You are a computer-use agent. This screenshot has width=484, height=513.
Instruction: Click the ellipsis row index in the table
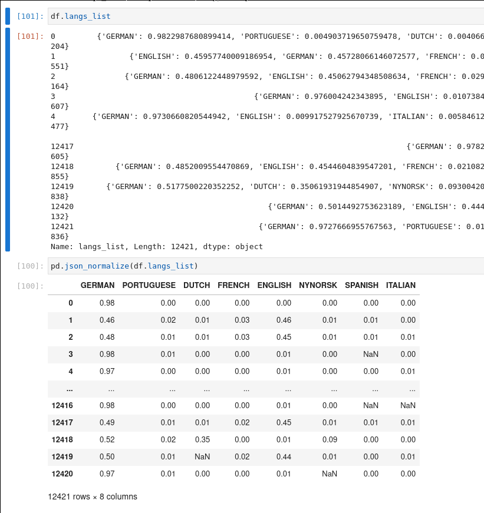pyautogui.click(x=70, y=389)
